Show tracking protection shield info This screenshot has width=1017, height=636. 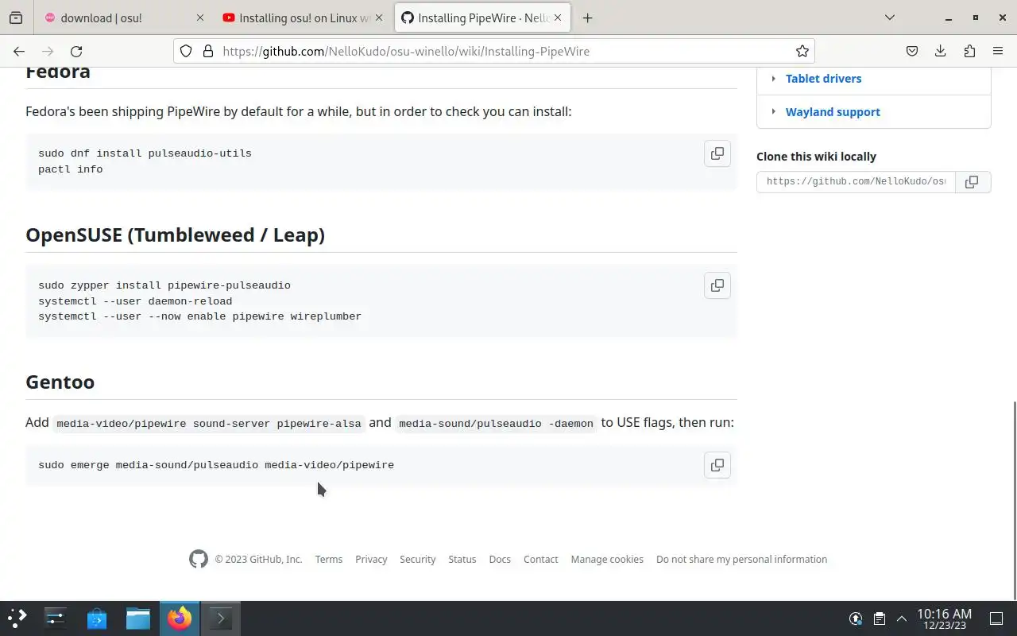pyautogui.click(x=186, y=51)
